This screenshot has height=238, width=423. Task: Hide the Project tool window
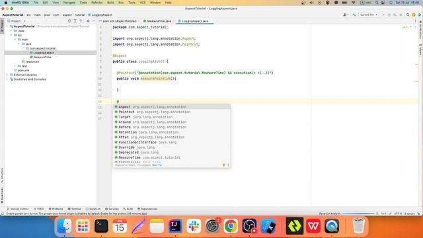[94, 21]
